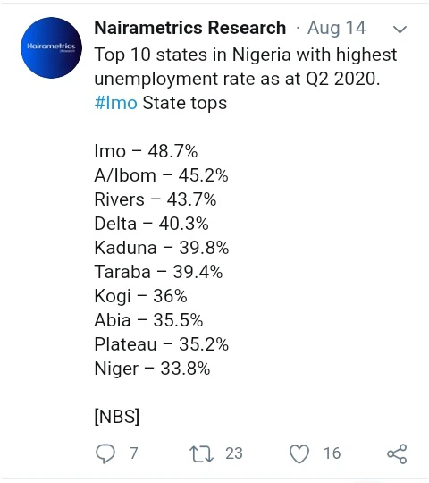Click the Kaduna – 39.8% line

coord(162,248)
